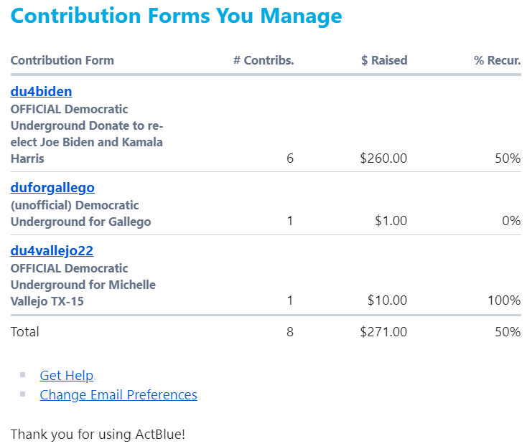Click the $260.00 raised amount
527x446 pixels.
[x=383, y=158]
